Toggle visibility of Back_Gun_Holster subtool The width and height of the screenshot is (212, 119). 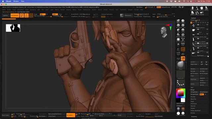click(x=207, y=39)
